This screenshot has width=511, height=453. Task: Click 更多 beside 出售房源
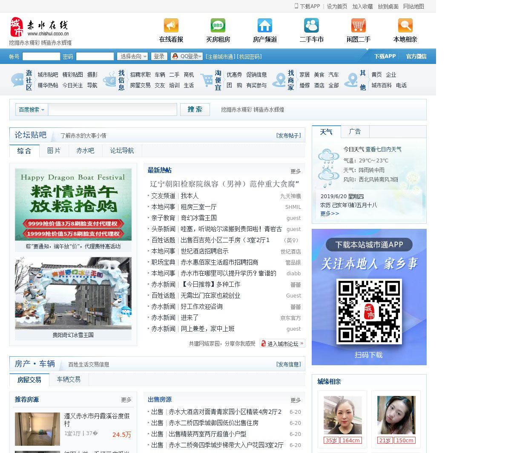coord(296,400)
